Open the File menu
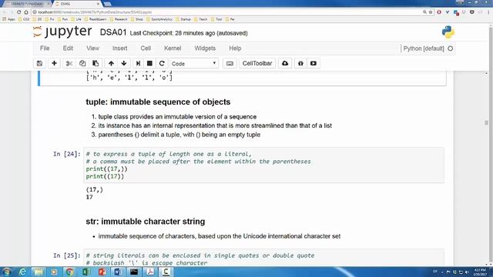This screenshot has height=277, width=493. (x=45, y=48)
